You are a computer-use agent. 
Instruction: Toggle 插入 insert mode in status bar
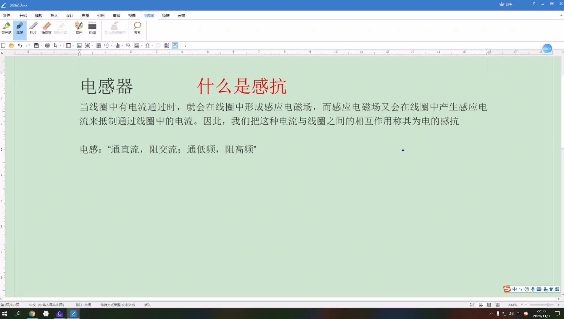pos(147,305)
